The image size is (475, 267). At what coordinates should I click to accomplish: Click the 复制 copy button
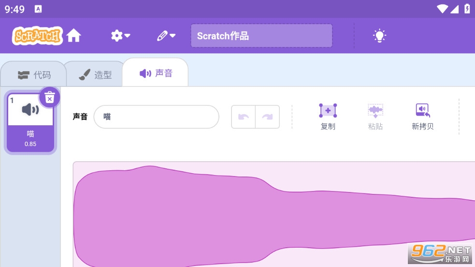tap(328, 117)
